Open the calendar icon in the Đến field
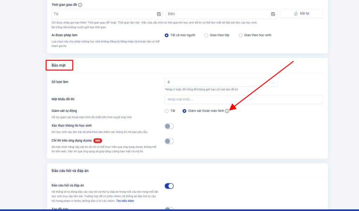The image size is (359, 211). coord(273,14)
